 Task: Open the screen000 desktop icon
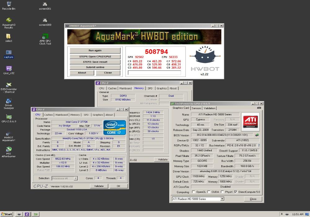click(x=45, y=22)
